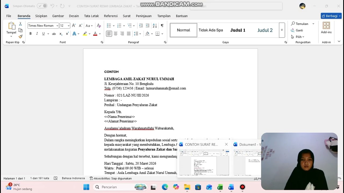The image size is (344, 193).
Task: Click the Berbagi share button
Action: pos(331,16)
